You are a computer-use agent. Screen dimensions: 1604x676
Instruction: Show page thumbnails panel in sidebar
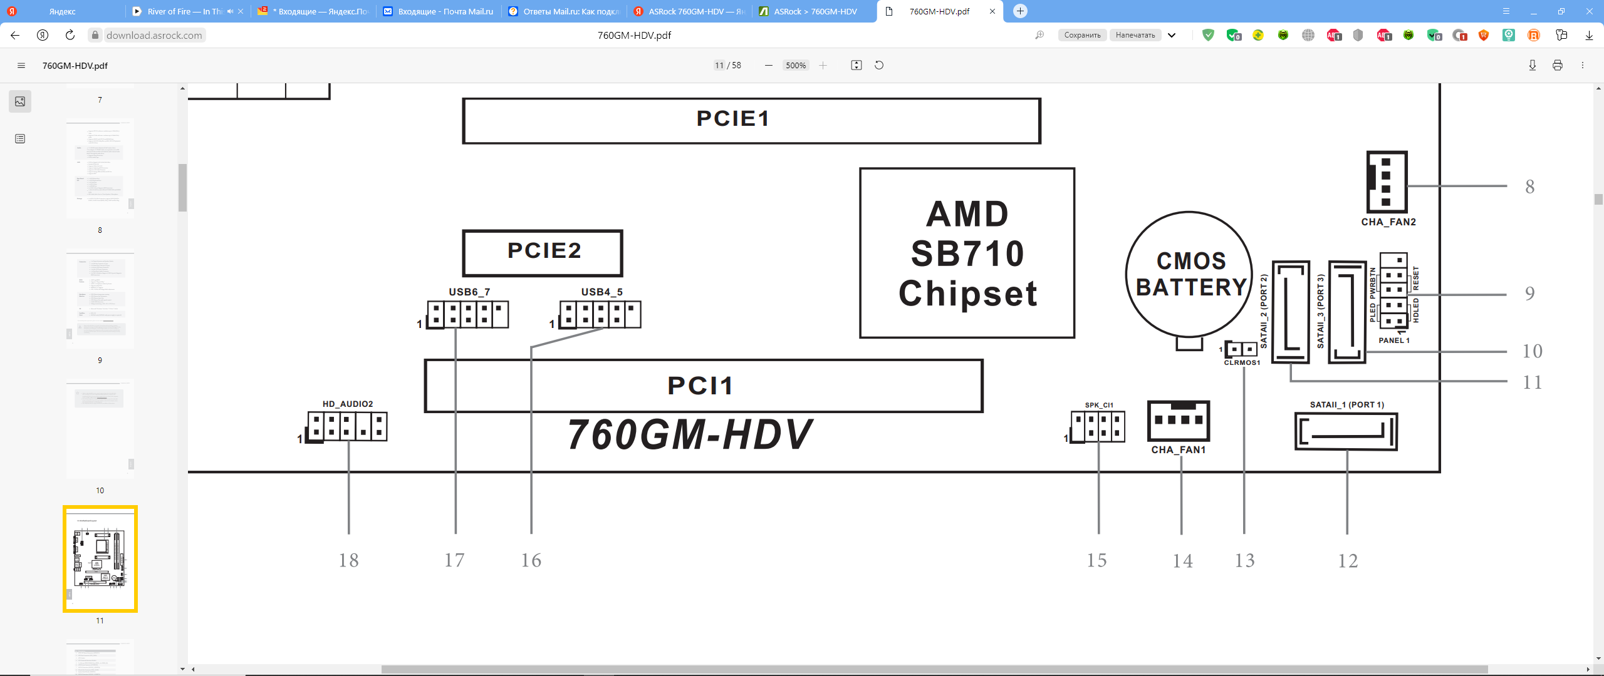click(20, 101)
